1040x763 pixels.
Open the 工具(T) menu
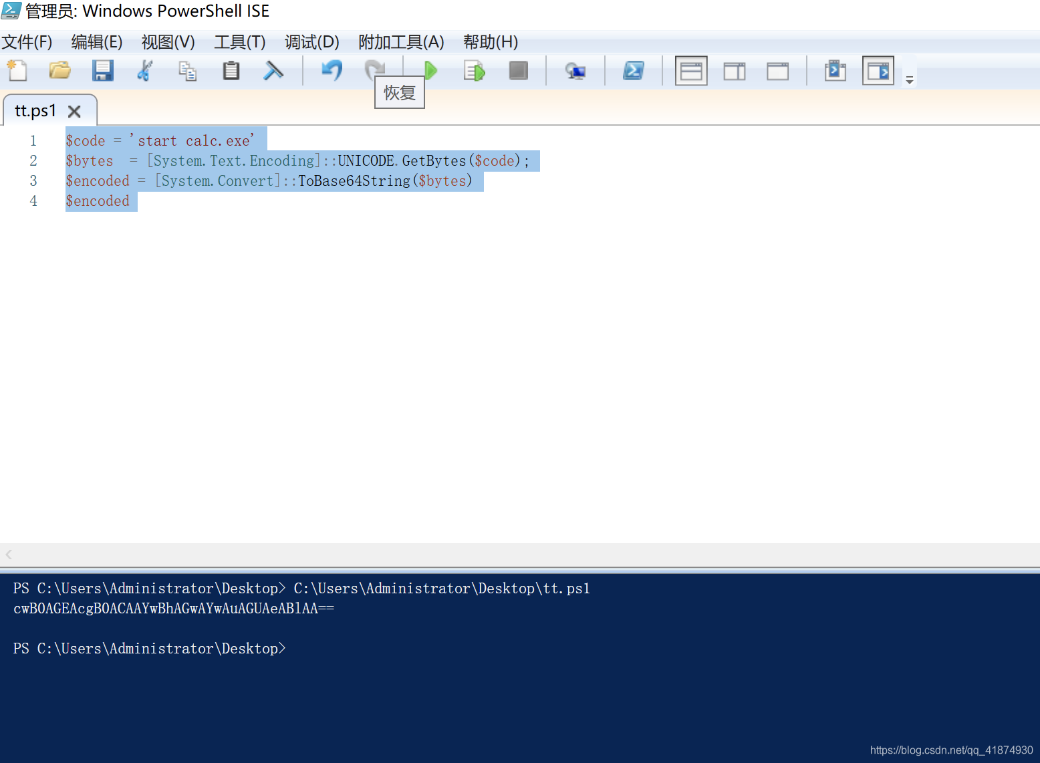click(240, 42)
